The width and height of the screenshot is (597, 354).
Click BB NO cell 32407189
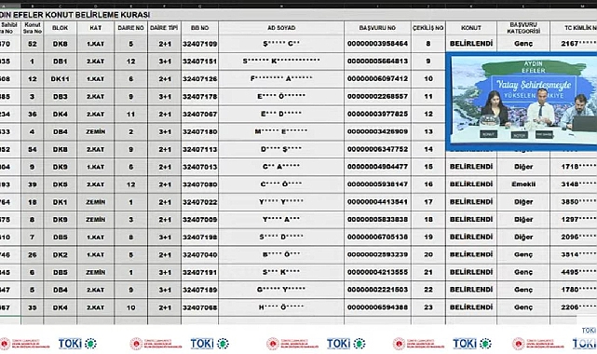[x=200, y=290]
